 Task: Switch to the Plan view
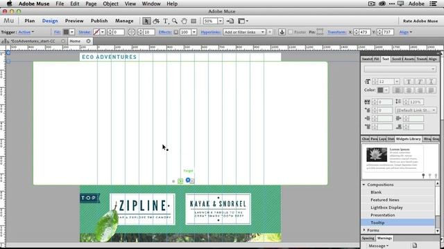29,21
